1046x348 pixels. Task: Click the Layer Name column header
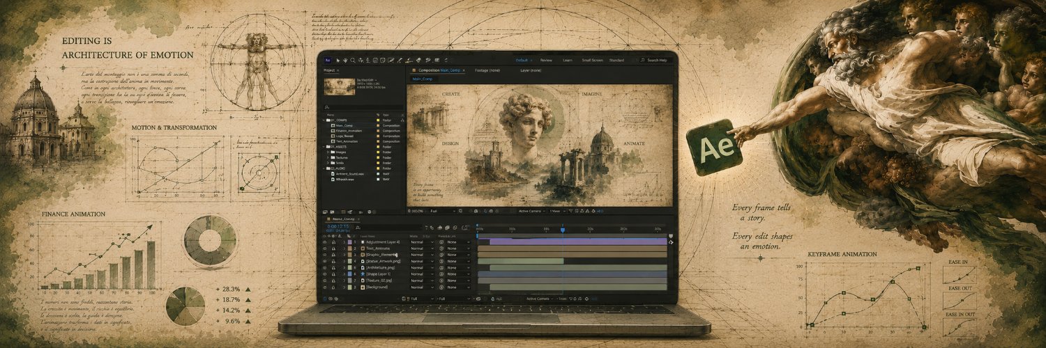(x=367, y=237)
